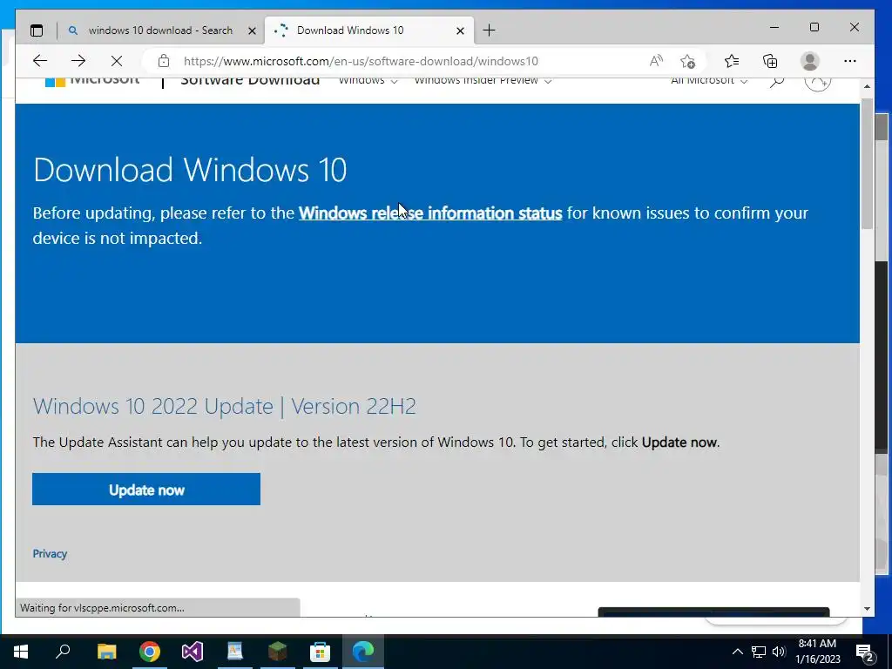Screen dimensions: 892x669
Task: Open the notification center icon
Action: 865,652
